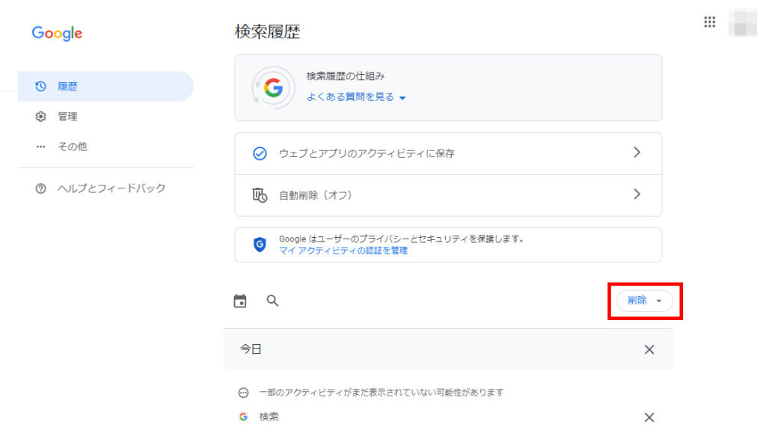The height and width of the screenshot is (427, 766).
Task: Expand よくある質問を見る dropdown
Action: coord(356,97)
